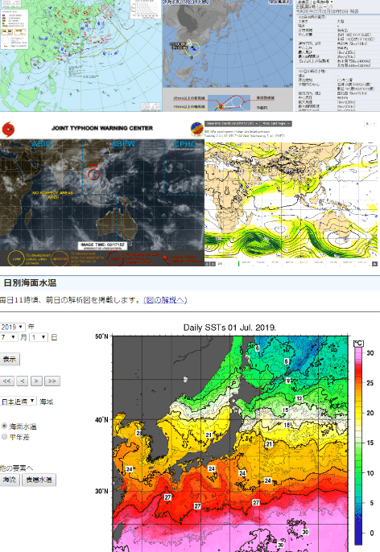Click the > next day button
The height and width of the screenshot is (552, 380).
pos(36,381)
